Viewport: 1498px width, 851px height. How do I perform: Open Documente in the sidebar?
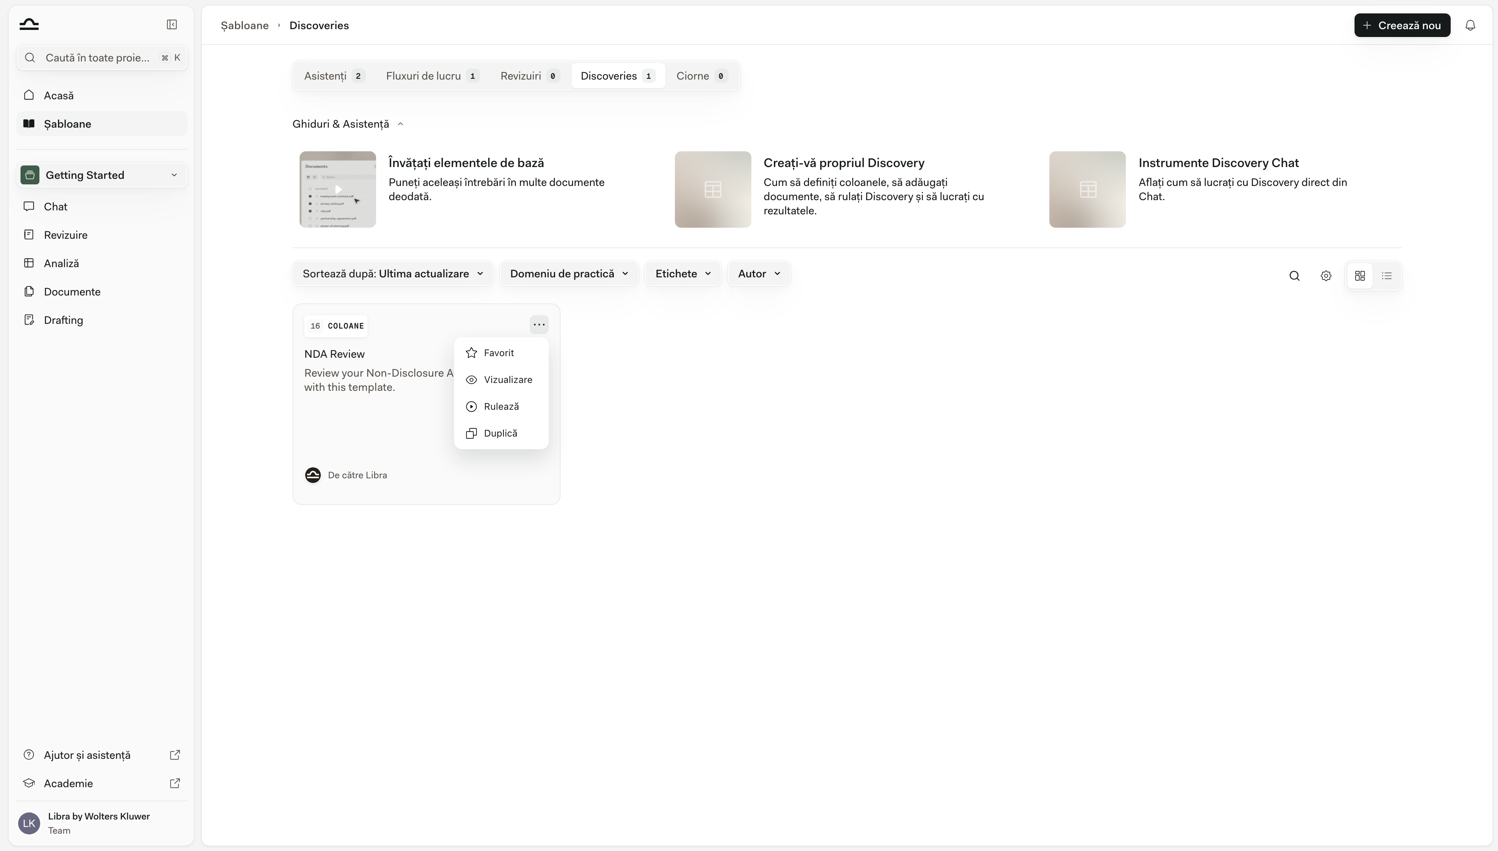tap(102, 291)
